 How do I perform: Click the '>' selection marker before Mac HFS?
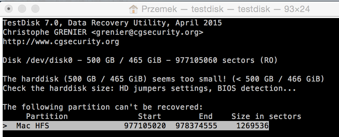(5, 126)
